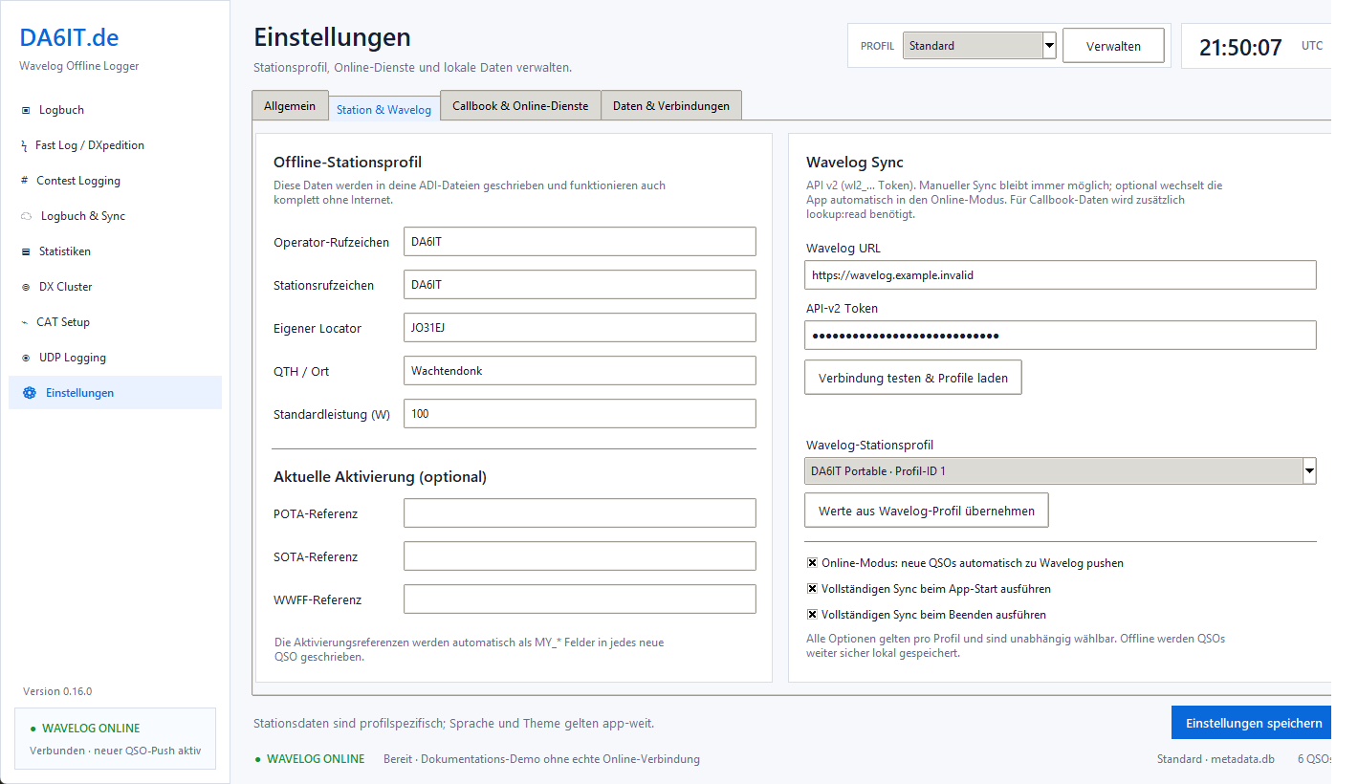Viewport: 1358px width, 784px height.
Task: Click the Operator-Rufzeichen input field
Action: pos(580,242)
